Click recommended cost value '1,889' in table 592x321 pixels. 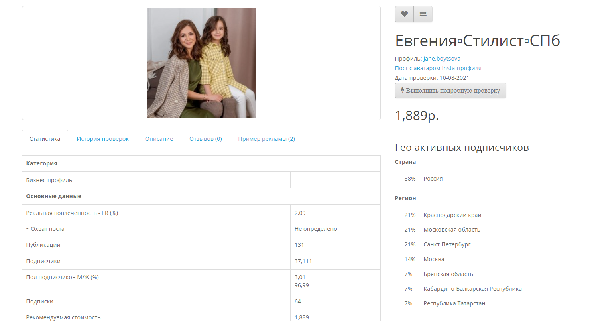[x=302, y=317]
